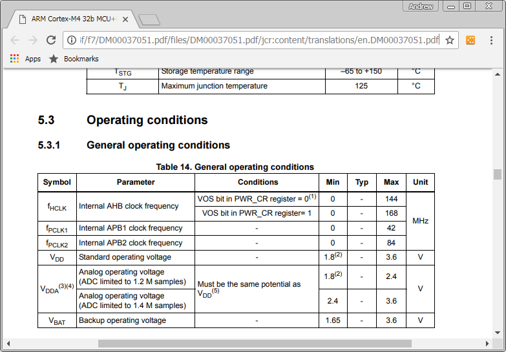Viewport: 506px width, 352px height.
Task: Click the 'Conditions' column header
Action: pos(258,182)
